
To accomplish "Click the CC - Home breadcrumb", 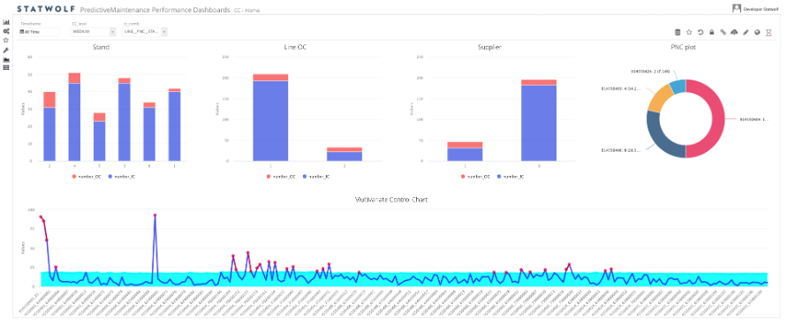I will (246, 10).
